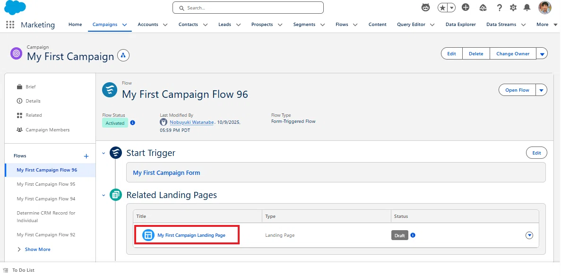Click the info icon next to Activated
Image resolution: width=561 pixels, height=276 pixels.
point(132,123)
